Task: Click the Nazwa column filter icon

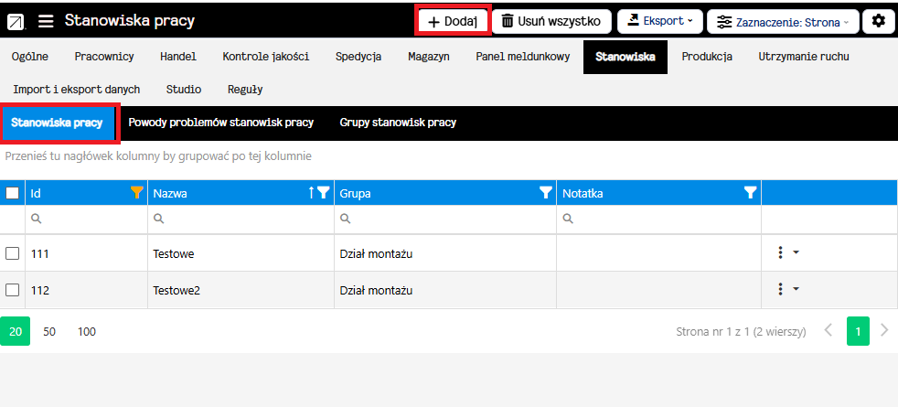Action: [323, 193]
